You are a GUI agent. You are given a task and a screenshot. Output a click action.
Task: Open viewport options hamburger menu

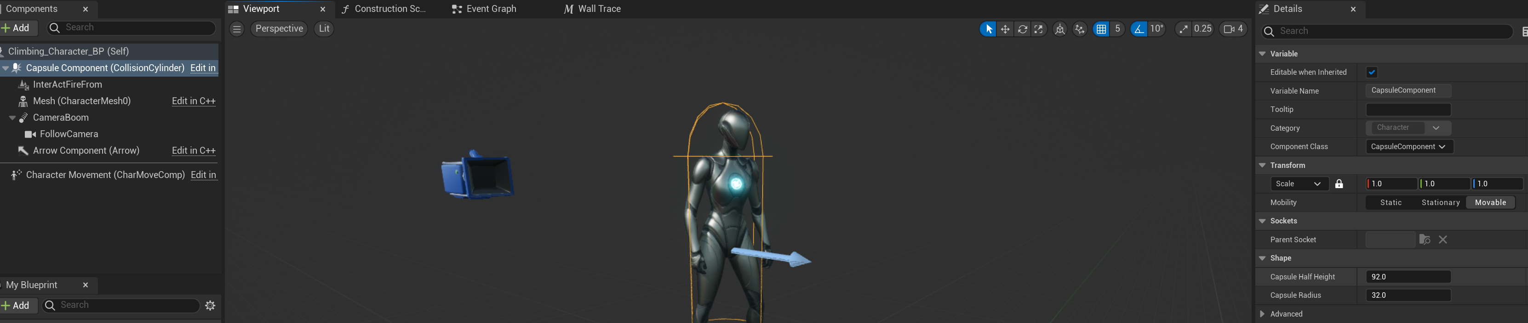(237, 29)
